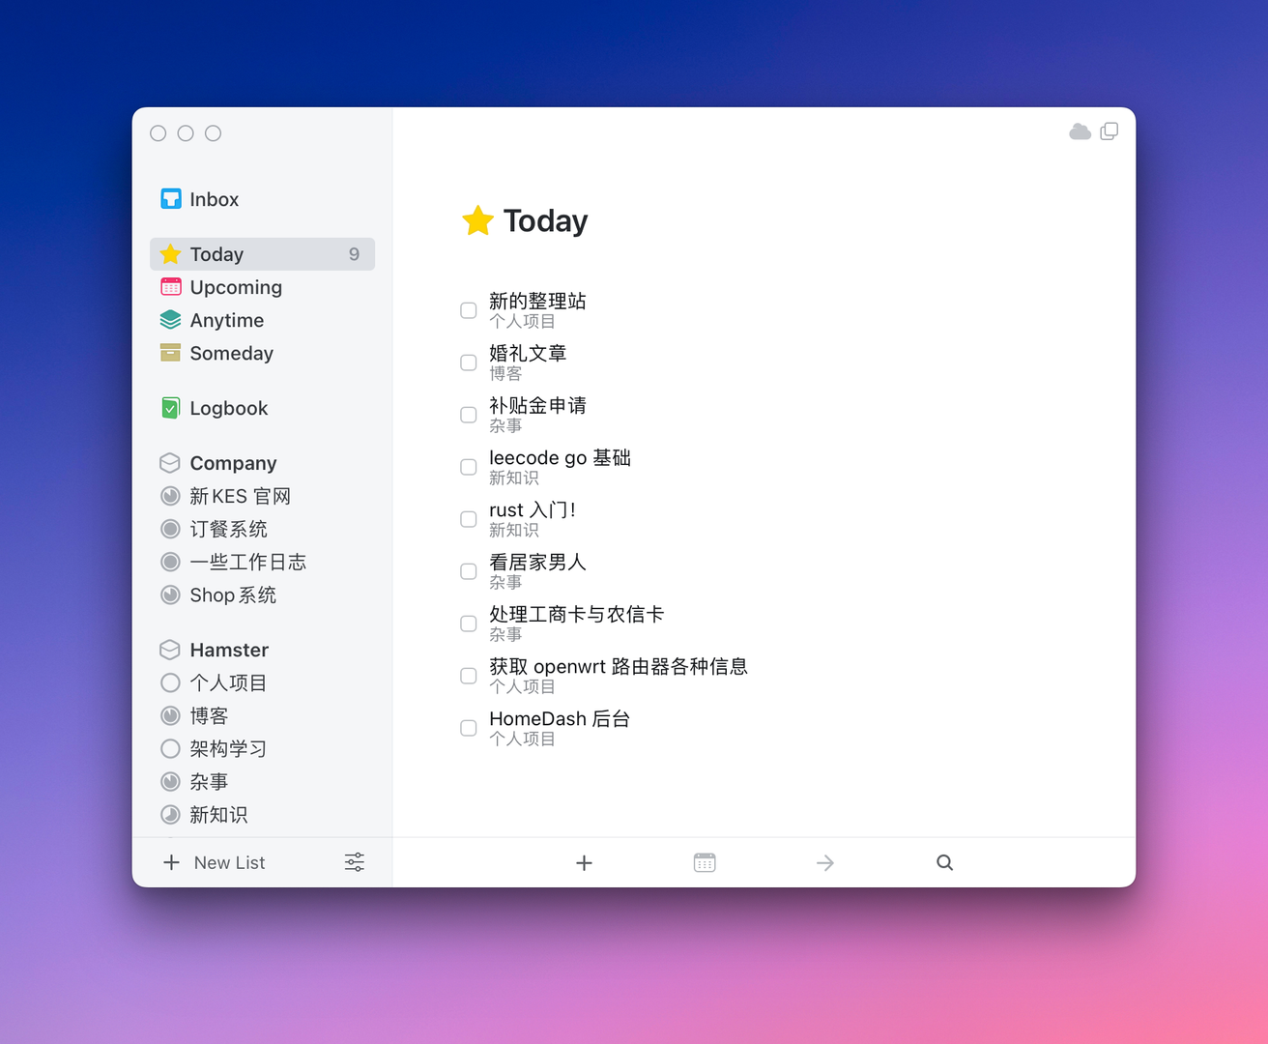Switch to the Upcoming list

pyautogui.click(x=236, y=287)
